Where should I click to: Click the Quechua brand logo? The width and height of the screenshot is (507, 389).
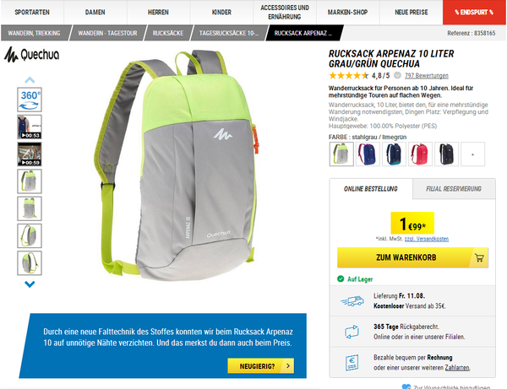pos(32,55)
